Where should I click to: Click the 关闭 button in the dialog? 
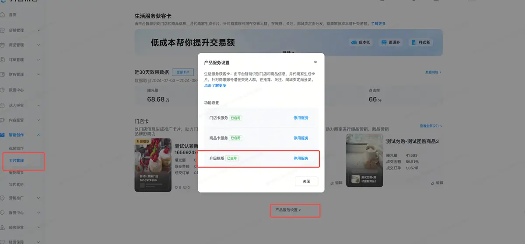(306, 181)
